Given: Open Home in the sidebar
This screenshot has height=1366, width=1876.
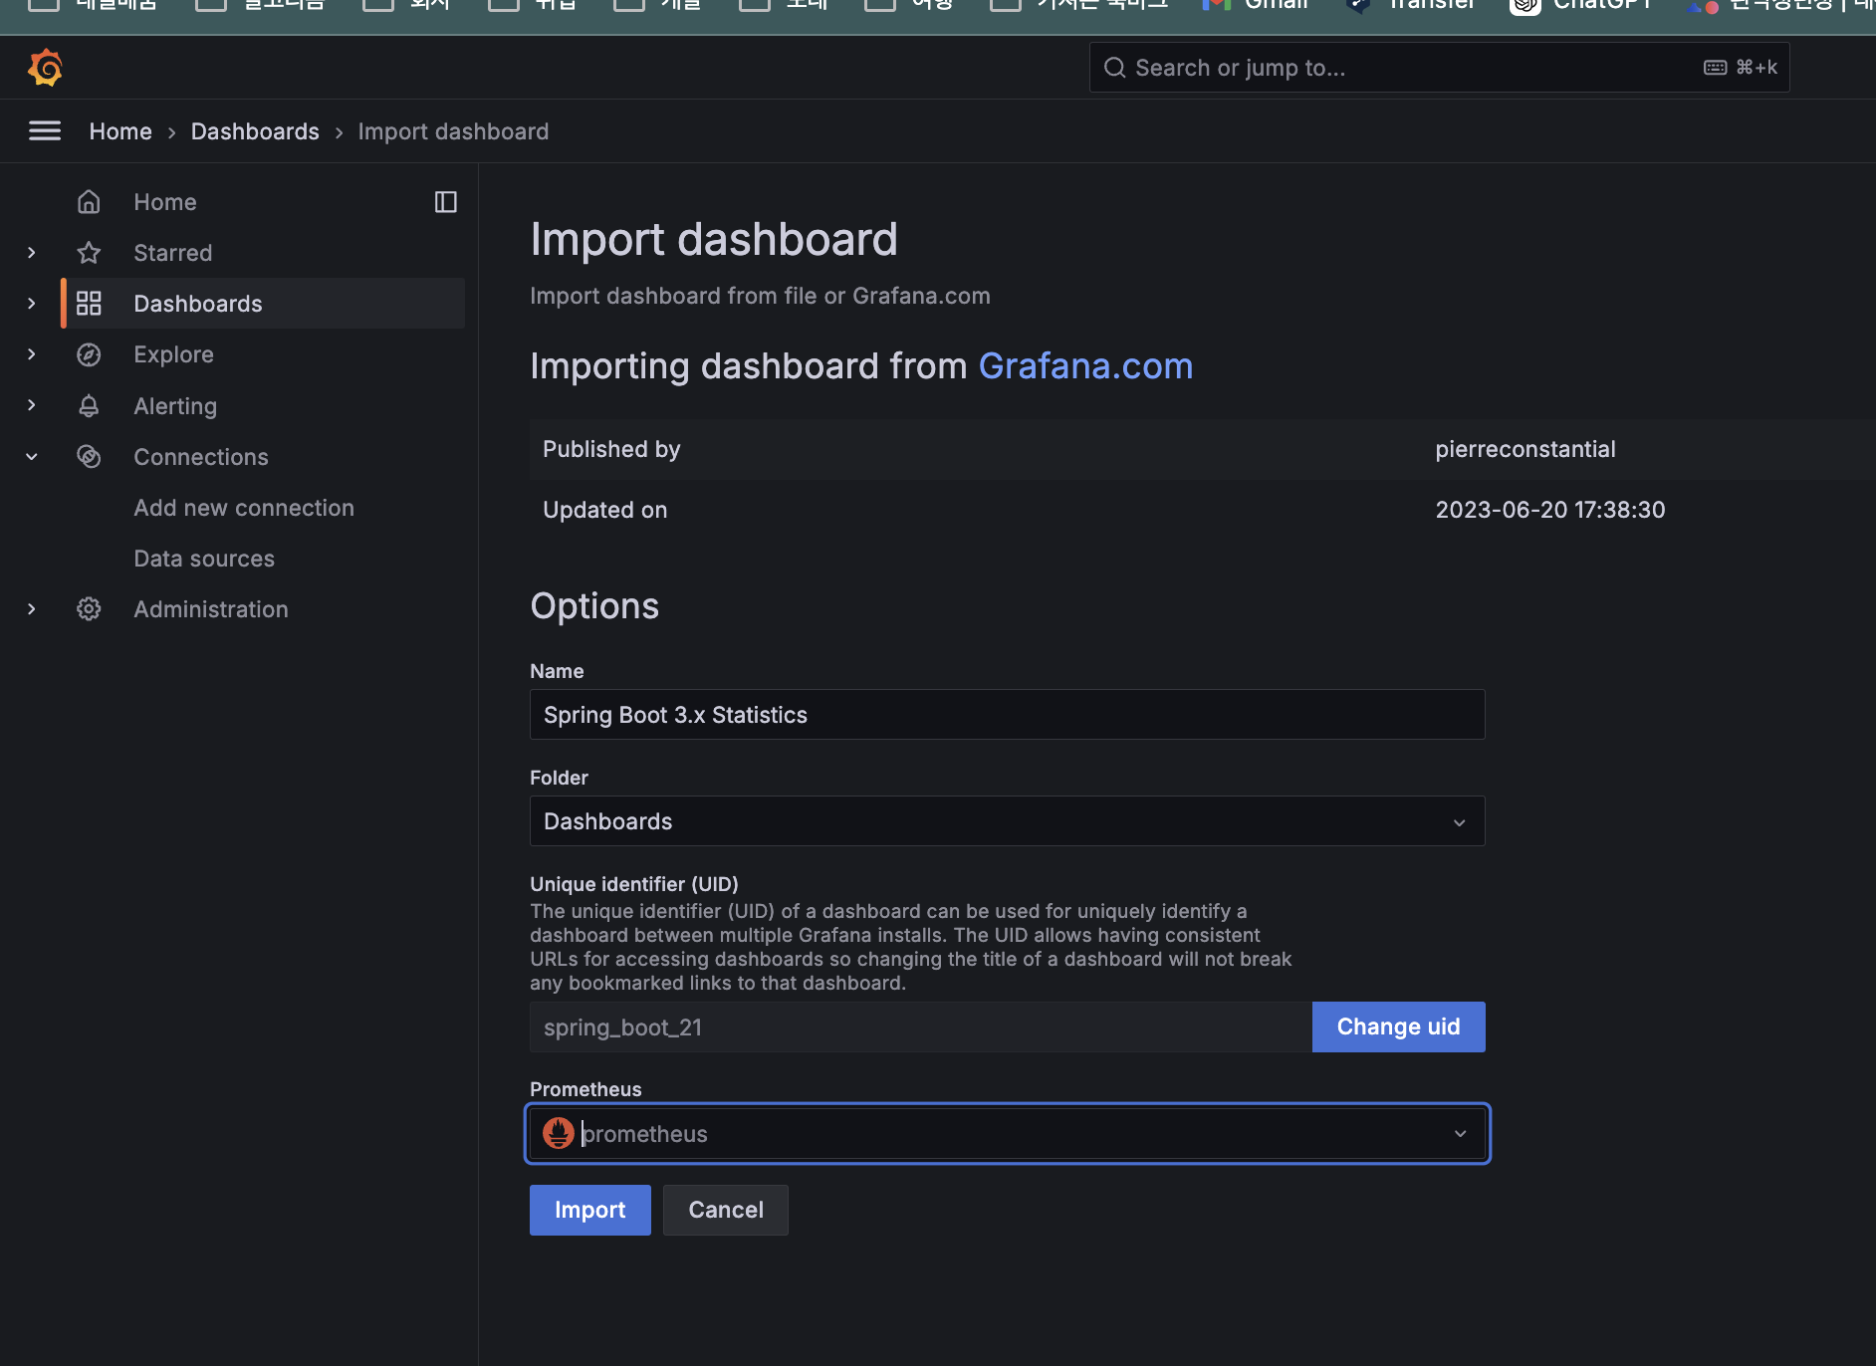Looking at the screenshot, I should pyautogui.click(x=165, y=202).
